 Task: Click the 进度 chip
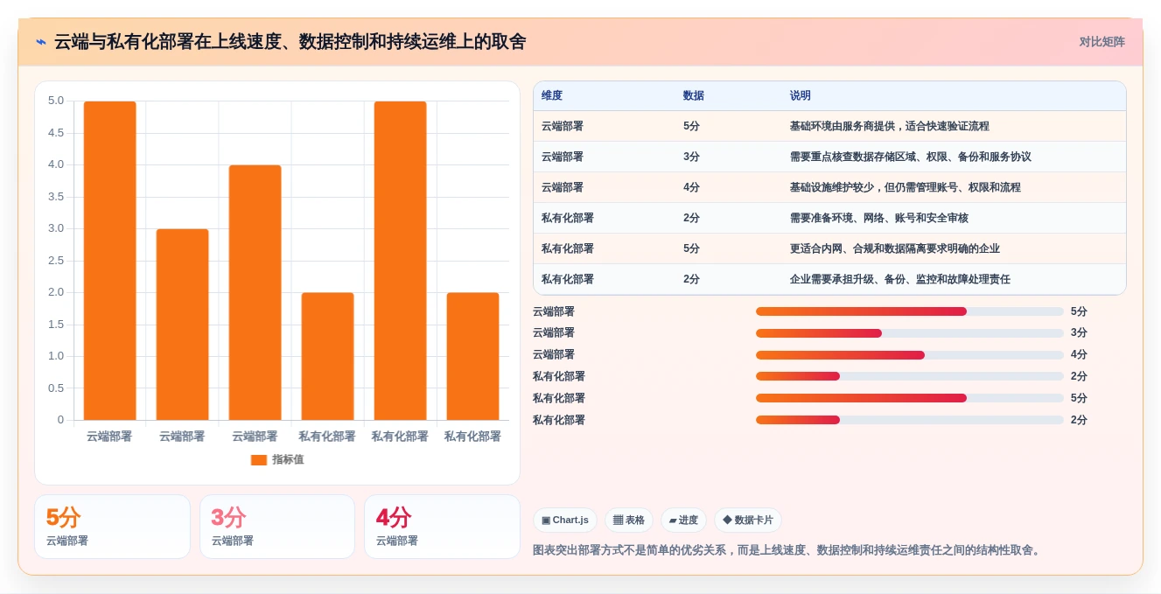click(683, 520)
